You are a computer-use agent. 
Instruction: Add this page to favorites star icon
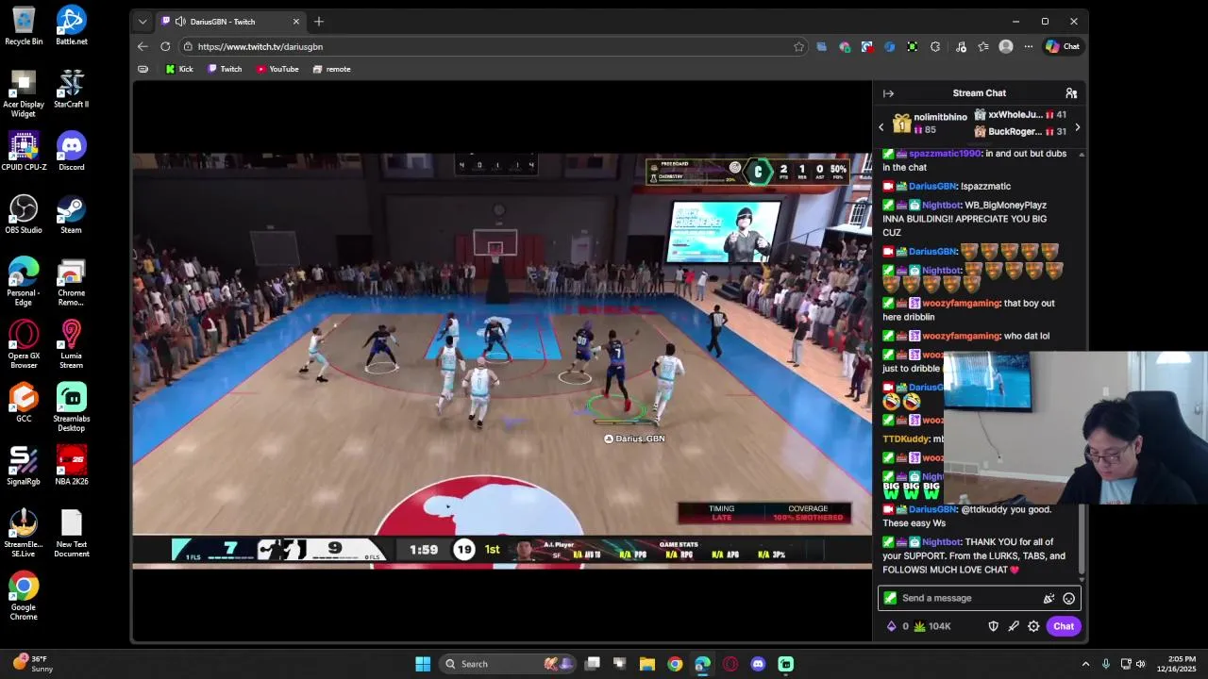coord(798,46)
